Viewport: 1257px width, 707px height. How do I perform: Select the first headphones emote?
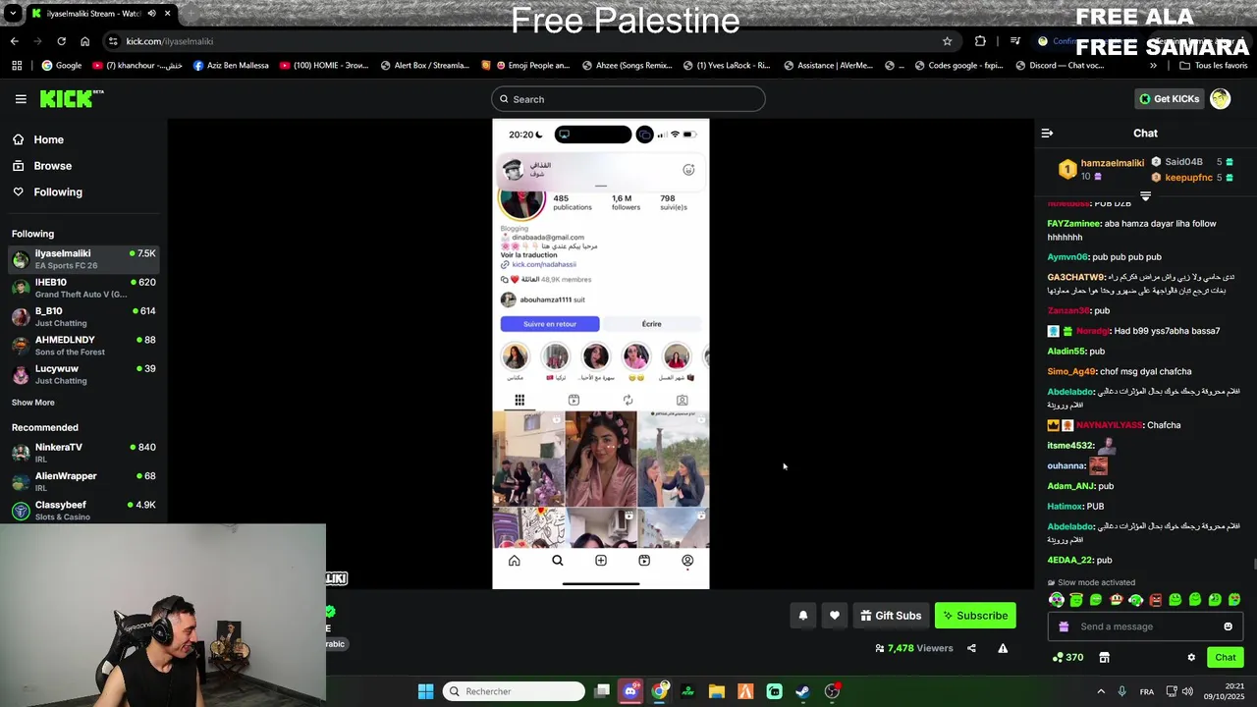[1056, 599]
